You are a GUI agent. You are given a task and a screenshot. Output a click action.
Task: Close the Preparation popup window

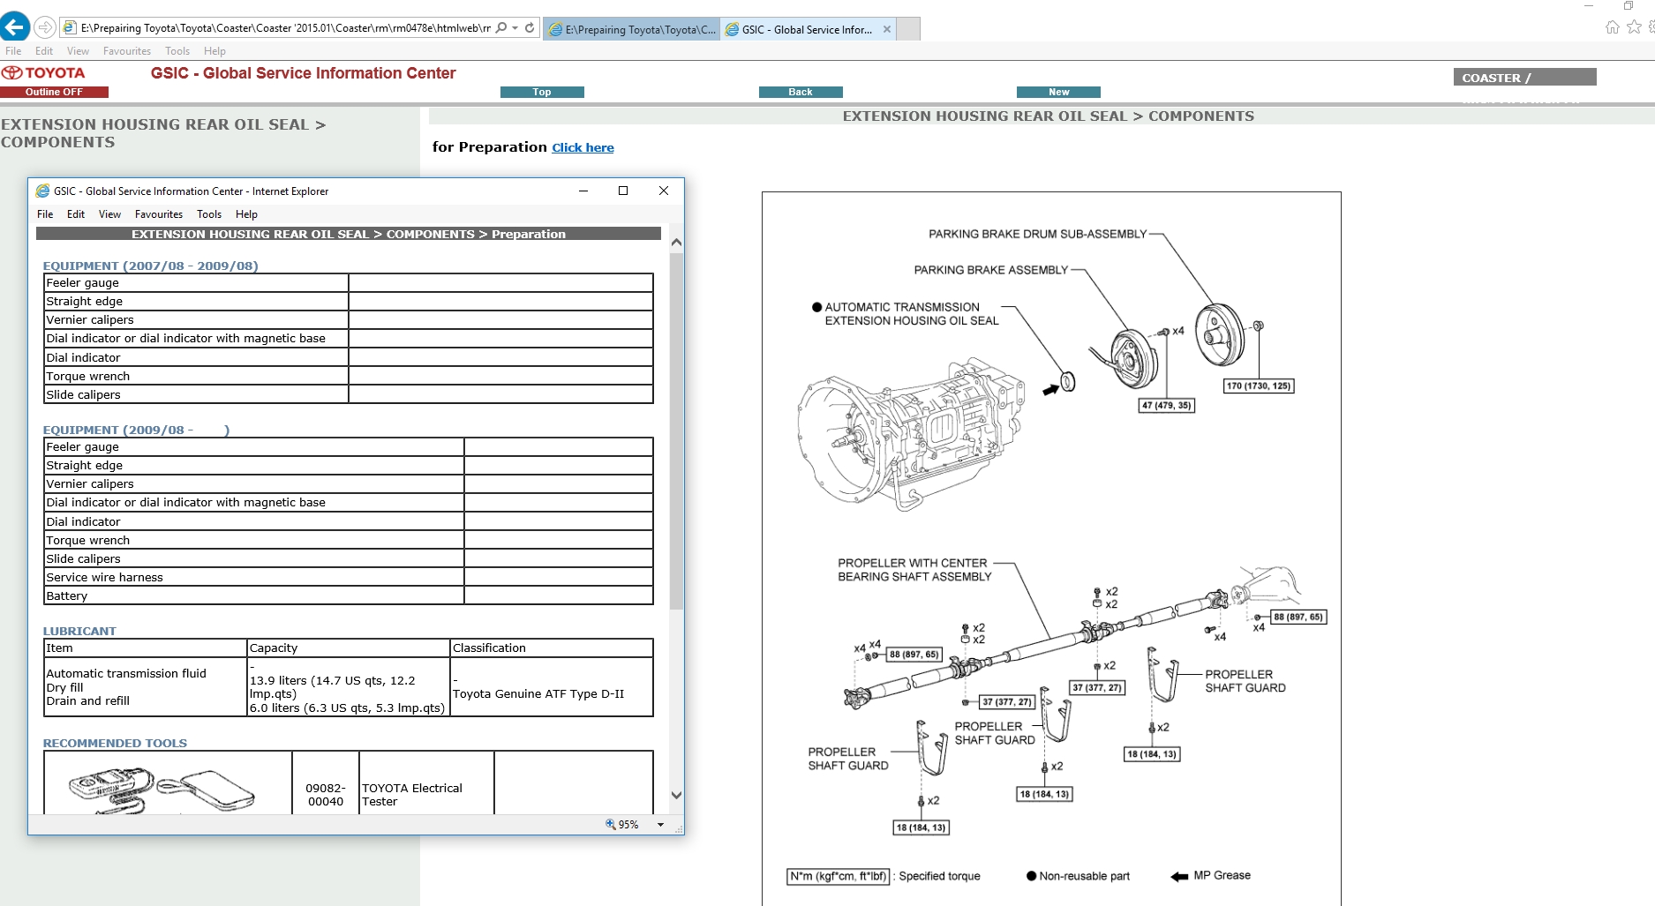[664, 191]
